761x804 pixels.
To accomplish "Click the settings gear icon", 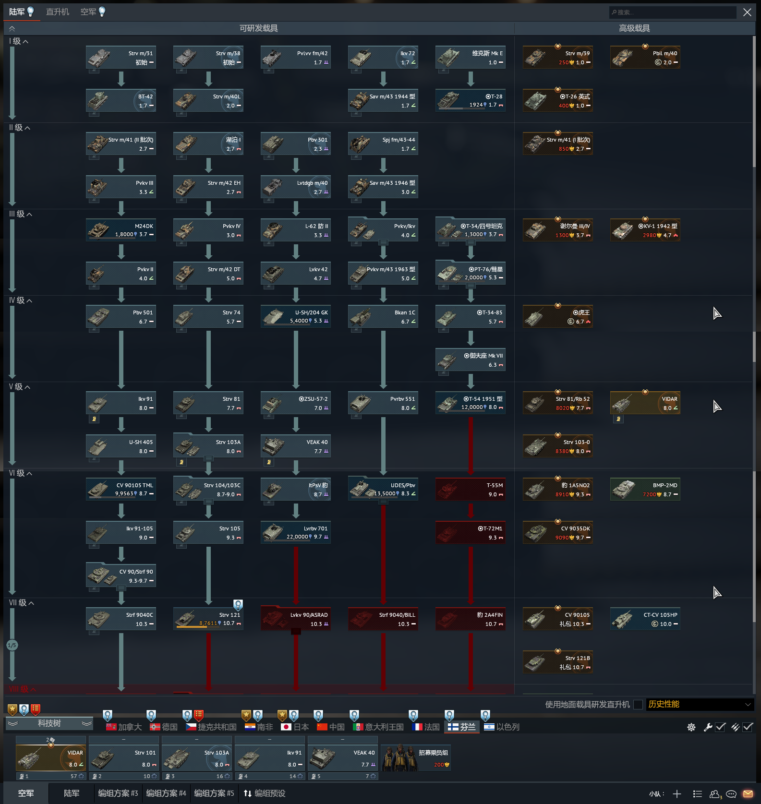I will pyautogui.click(x=691, y=727).
